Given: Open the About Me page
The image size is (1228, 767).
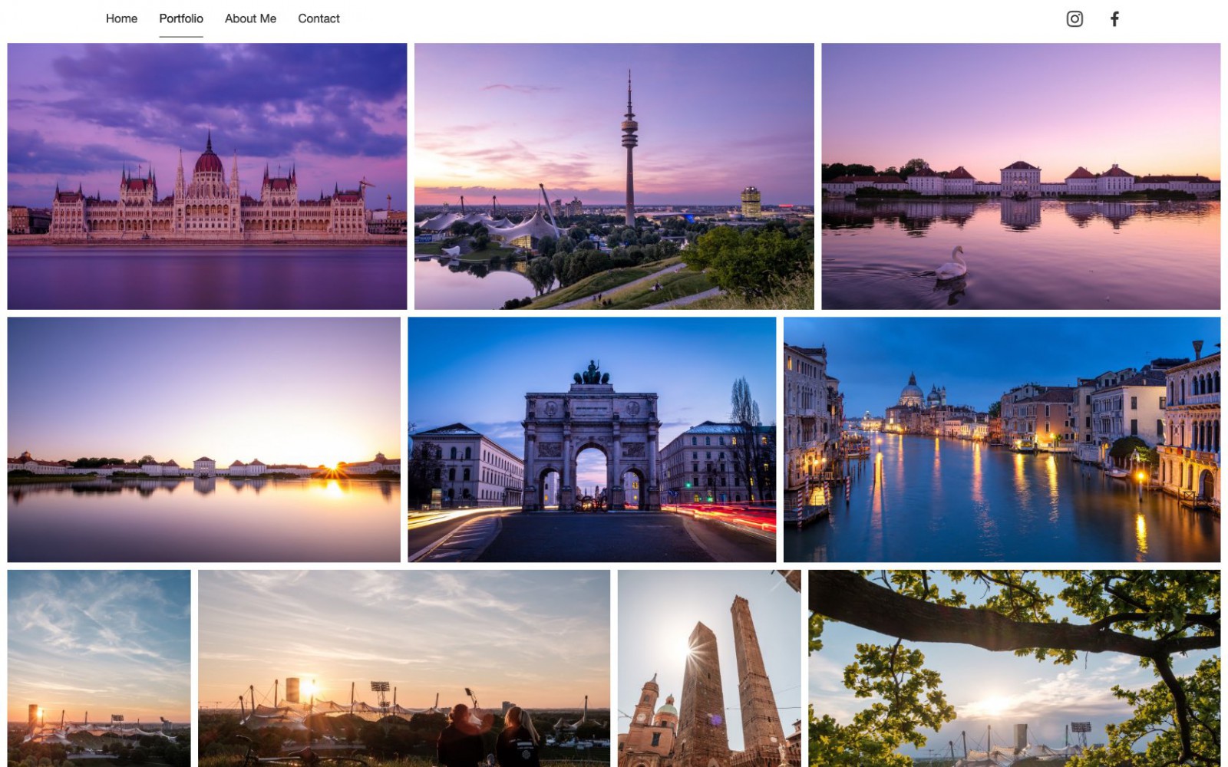Looking at the screenshot, I should [x=250, y=18].
